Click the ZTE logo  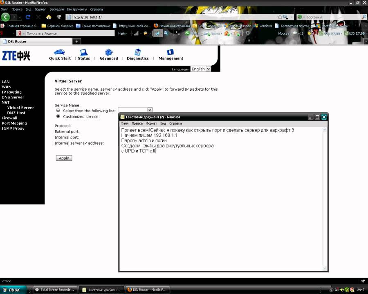tap(16, 56)
